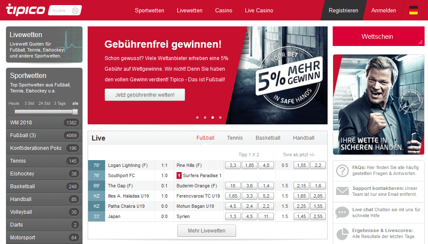Open Volleyball sport category
428x244 pixels.
[44, 212]
